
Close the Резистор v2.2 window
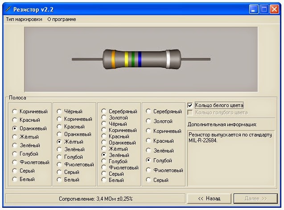(x=274, y=9)
